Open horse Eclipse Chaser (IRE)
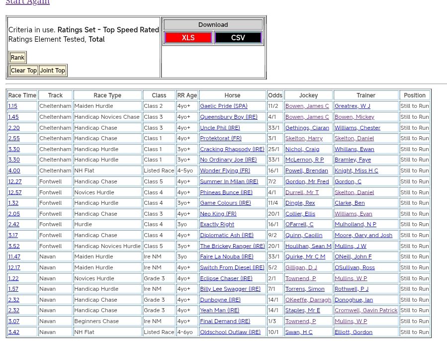This screenshot has width=447, height=341. point(226,279)
